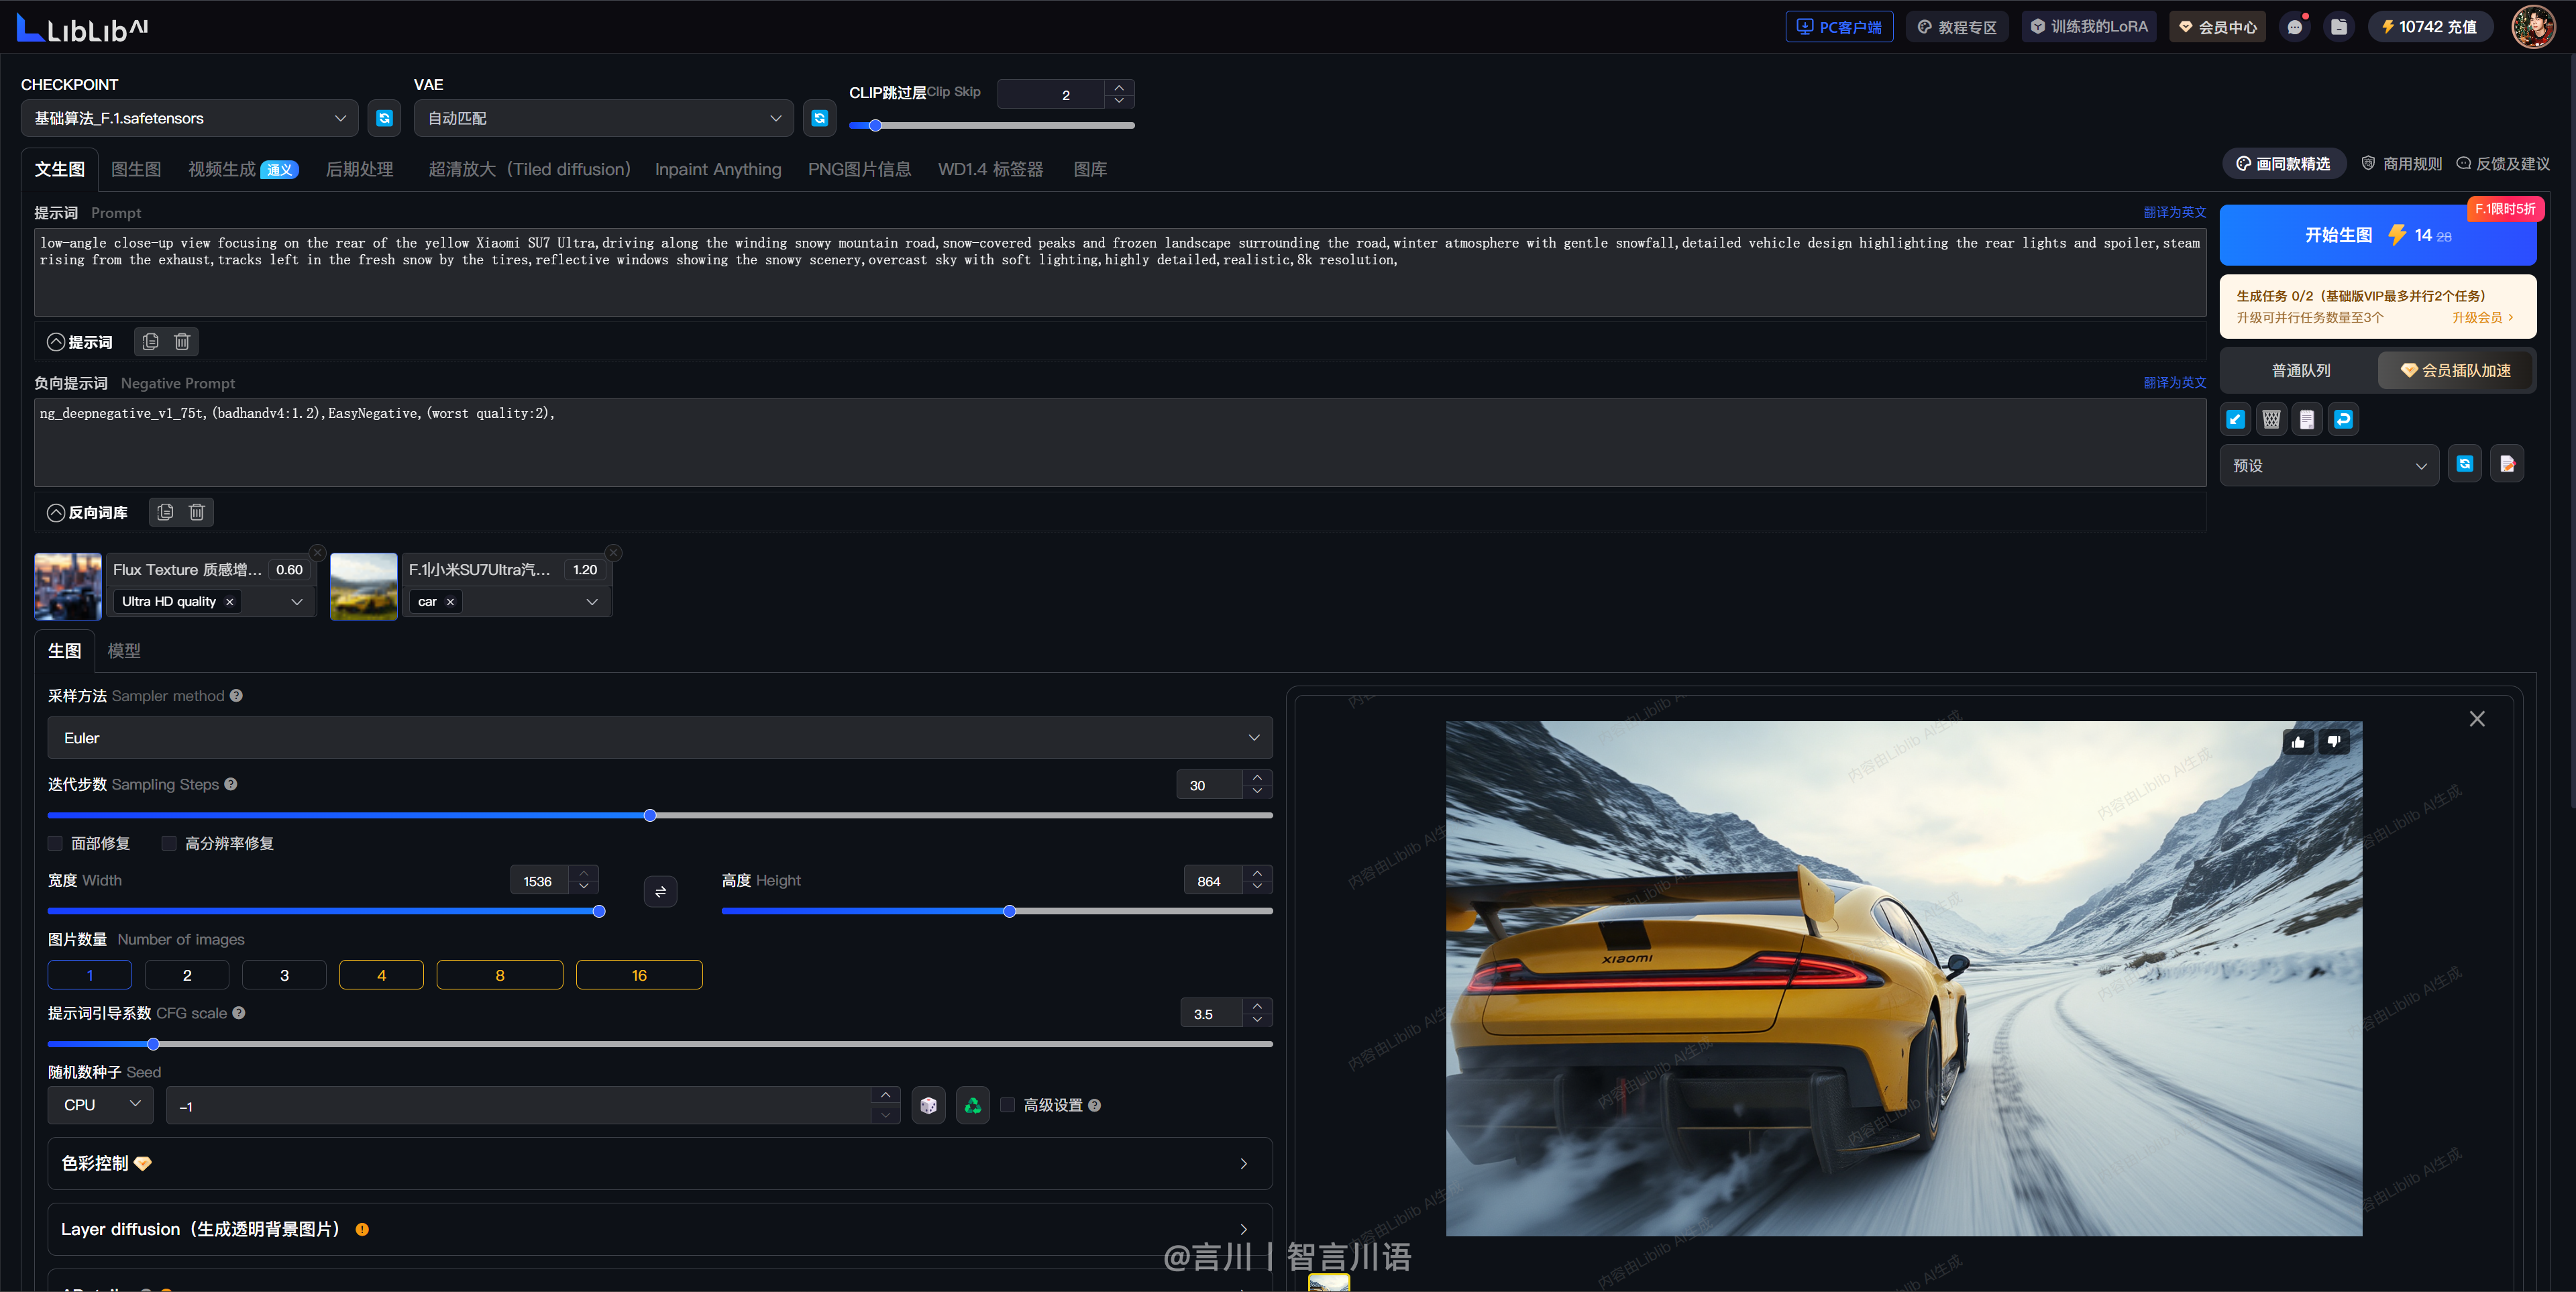The width and height of the screenshot is (2576, 1292).
Task: Open 训练我的LoRA in header
Action: 2088,27
